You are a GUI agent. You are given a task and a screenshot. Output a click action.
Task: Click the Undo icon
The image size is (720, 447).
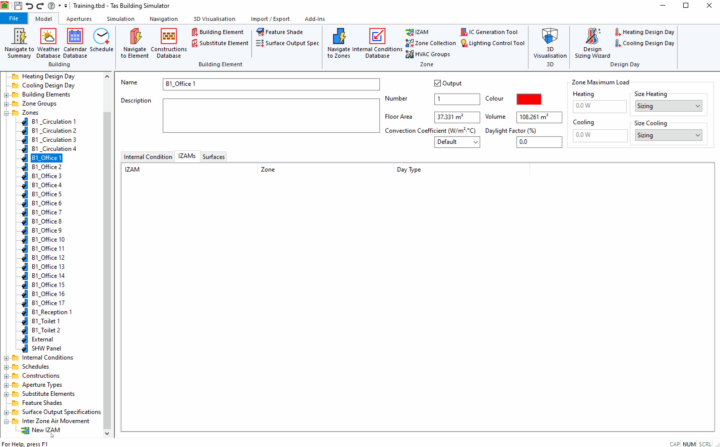(x=29, y=6)
